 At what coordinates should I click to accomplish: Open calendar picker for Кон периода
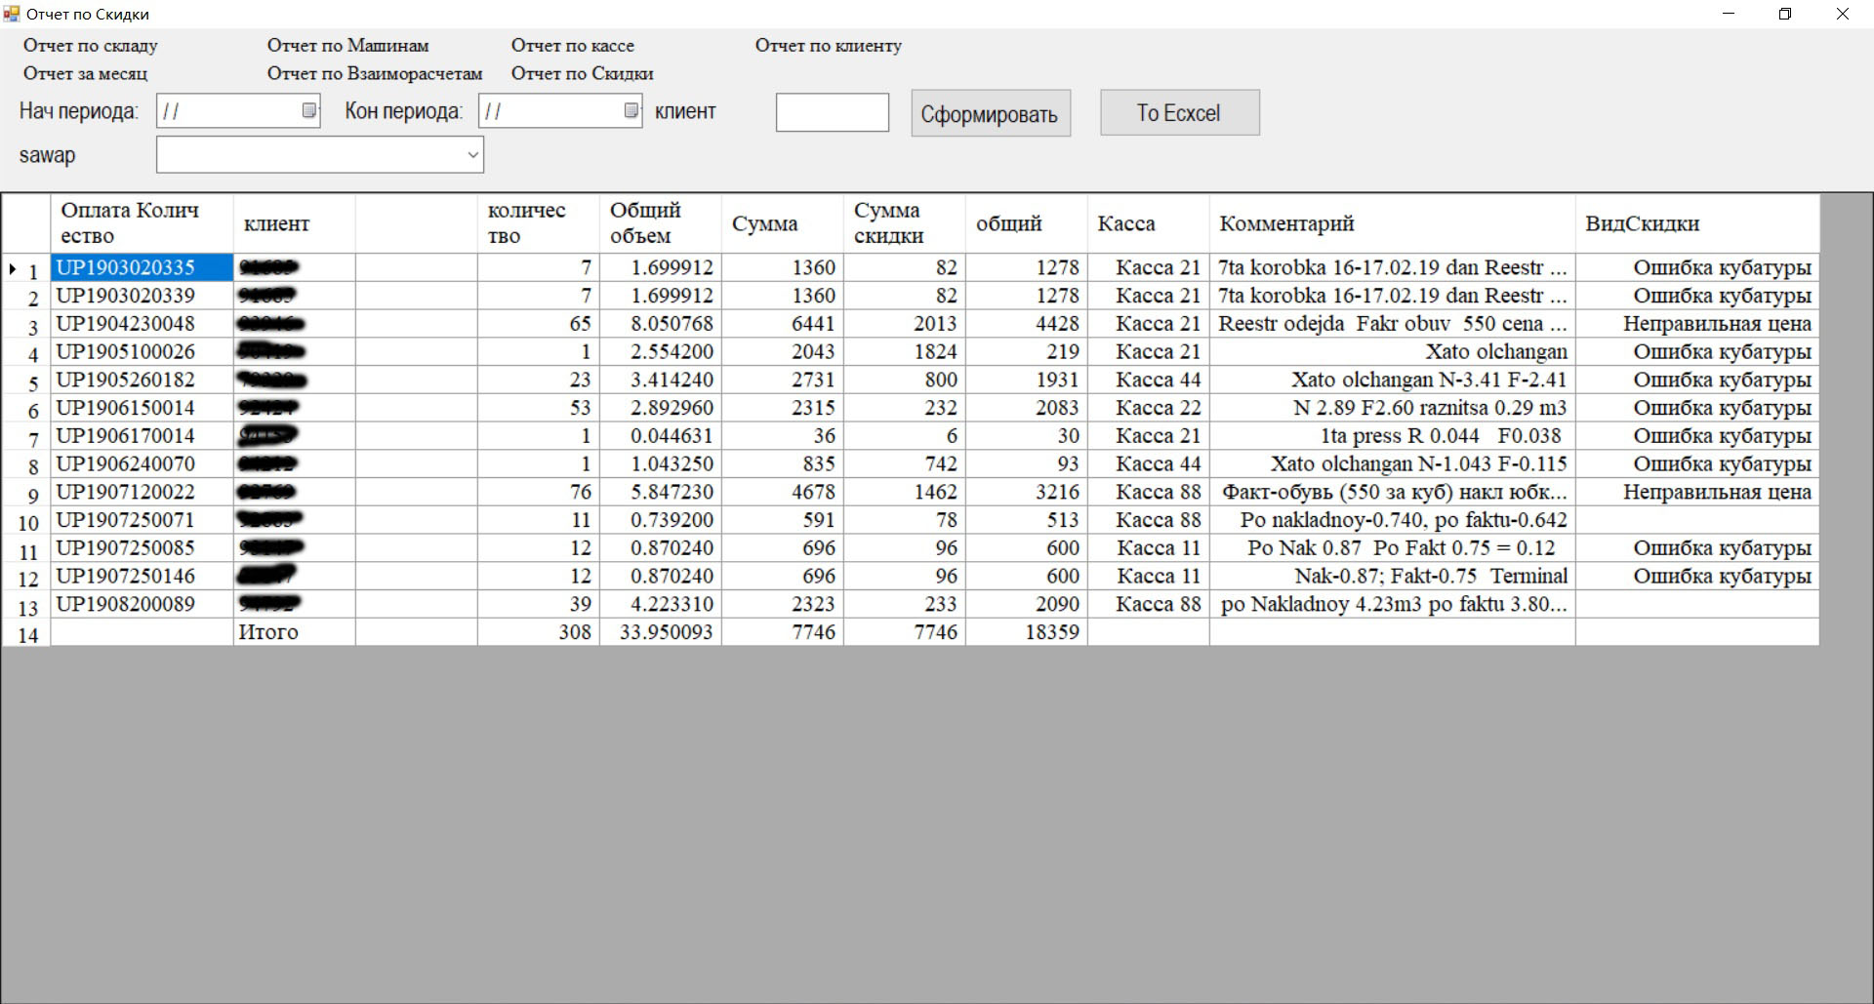(x=631, y=111)
